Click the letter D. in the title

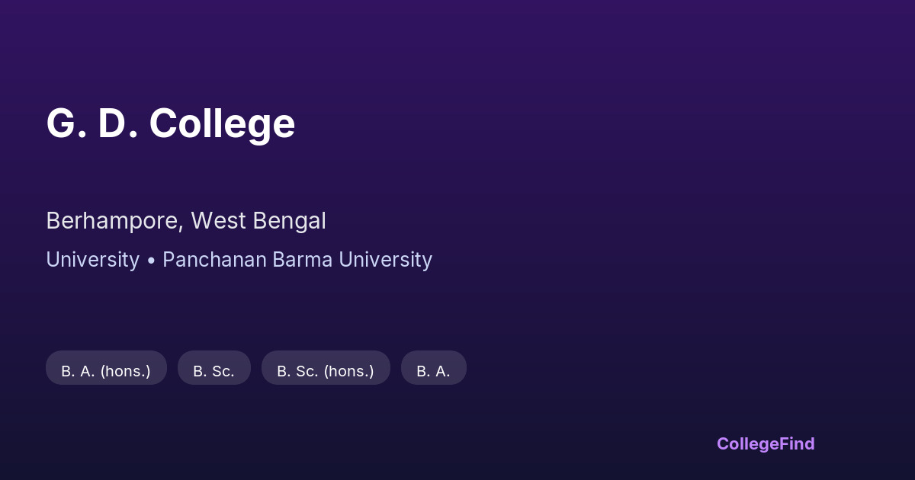117,123
